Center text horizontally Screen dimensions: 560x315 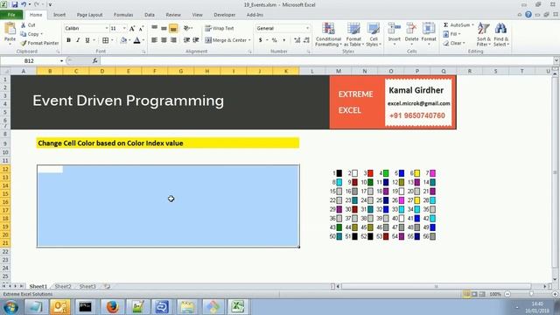[164, 40]
